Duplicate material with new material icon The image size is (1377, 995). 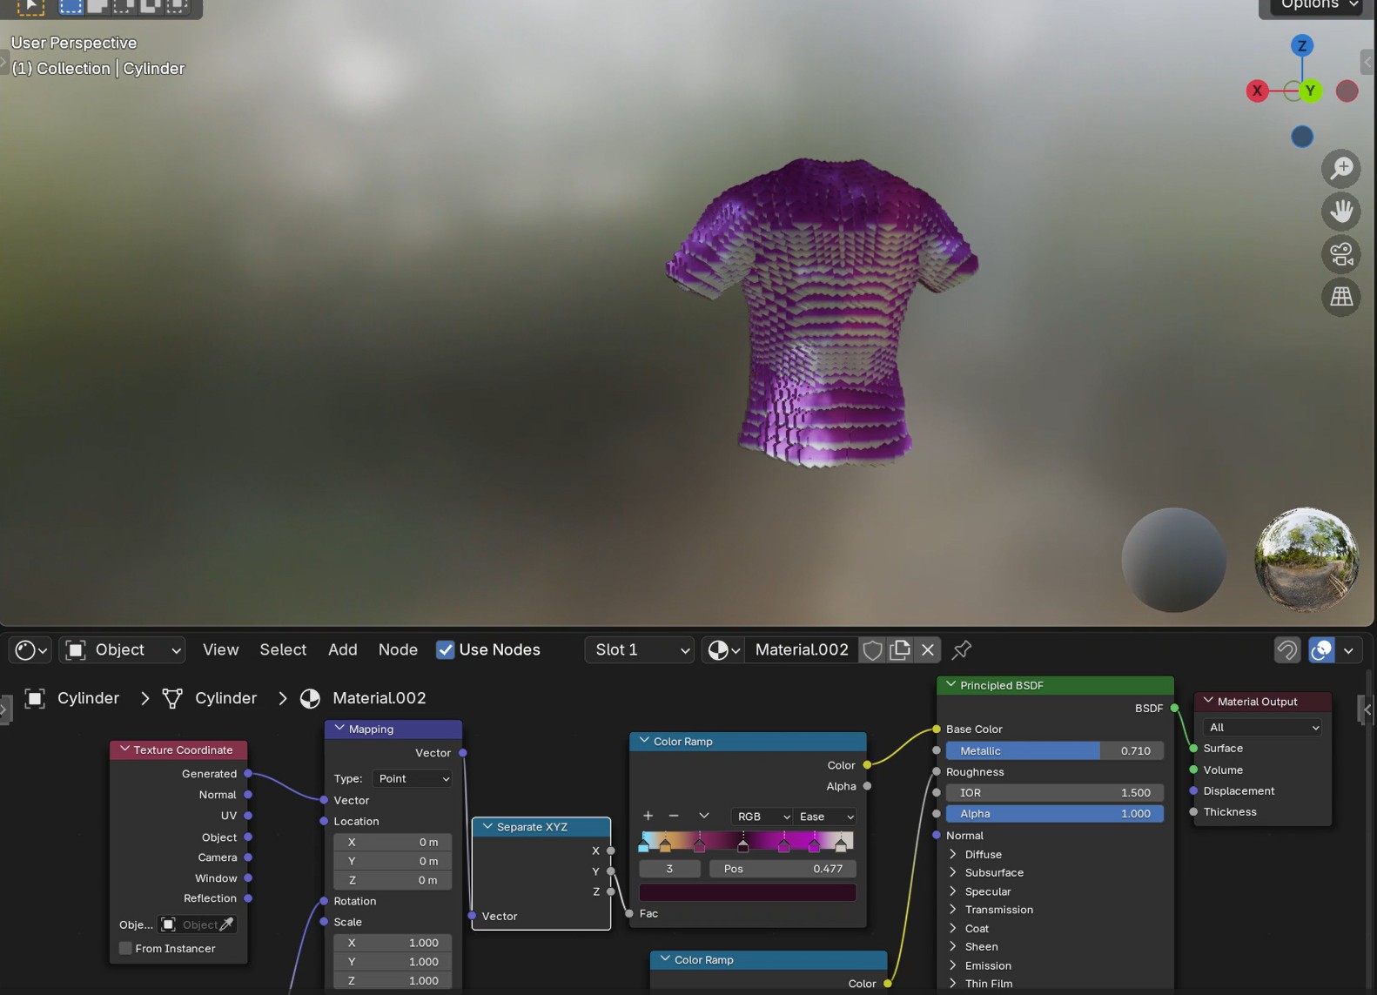[900, 649]
